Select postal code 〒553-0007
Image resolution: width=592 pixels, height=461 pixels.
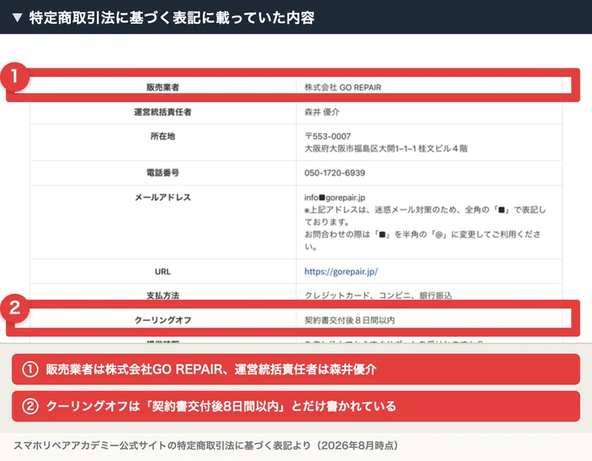(x=328, y=136)
